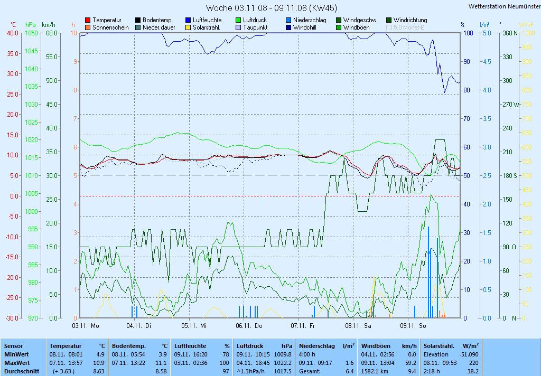Toggle the blue Luftfeuchte legend marker

(188, 20)
